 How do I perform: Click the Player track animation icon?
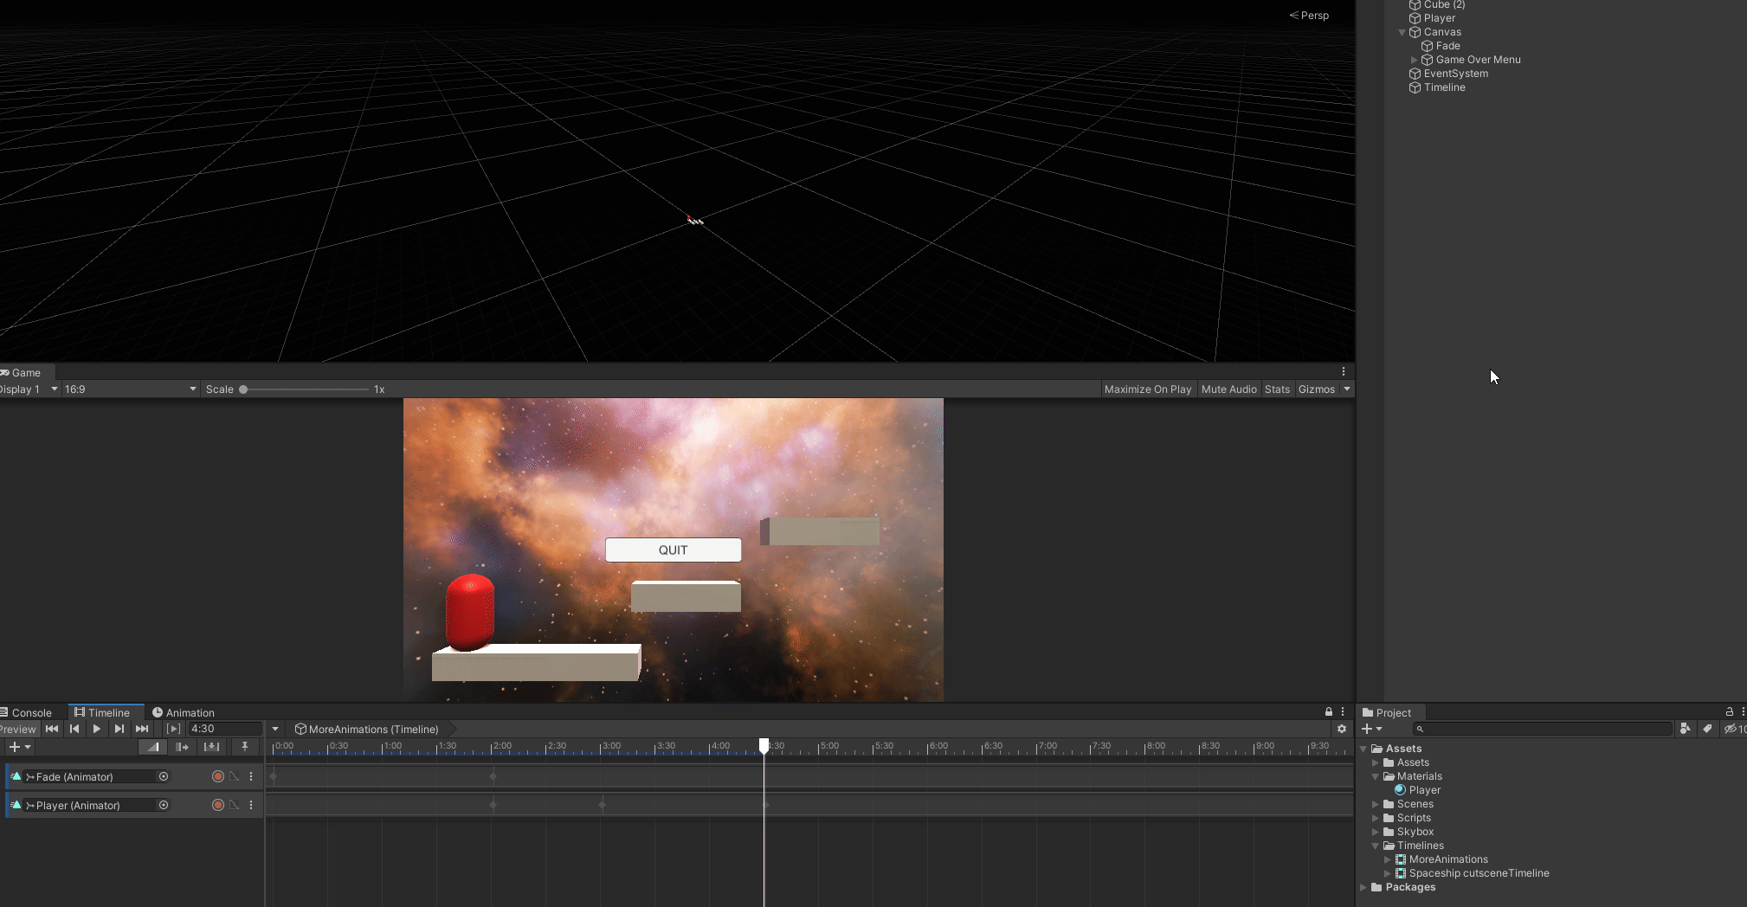[16, 805]
